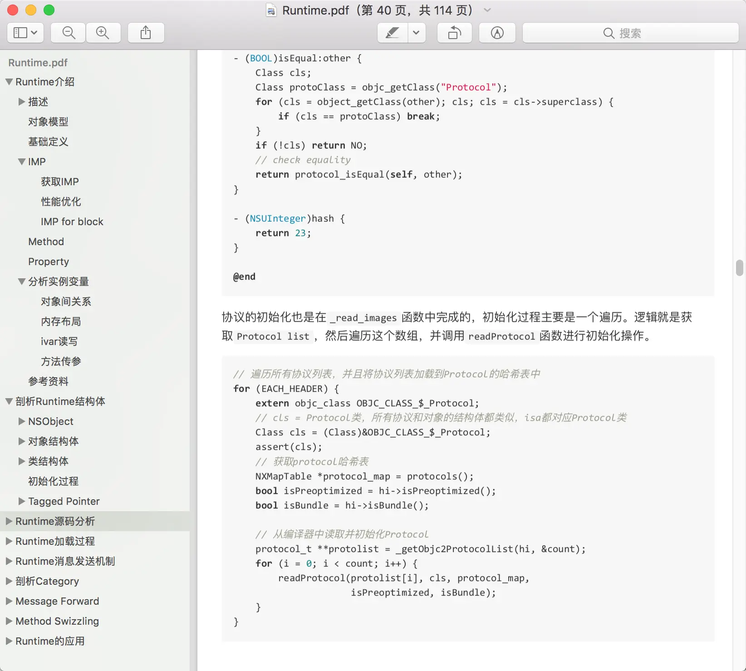The height and width of the screenshot is (671, 746).
Task: Go to 初始化过程 in the outline
Action: tap(53, 481)
